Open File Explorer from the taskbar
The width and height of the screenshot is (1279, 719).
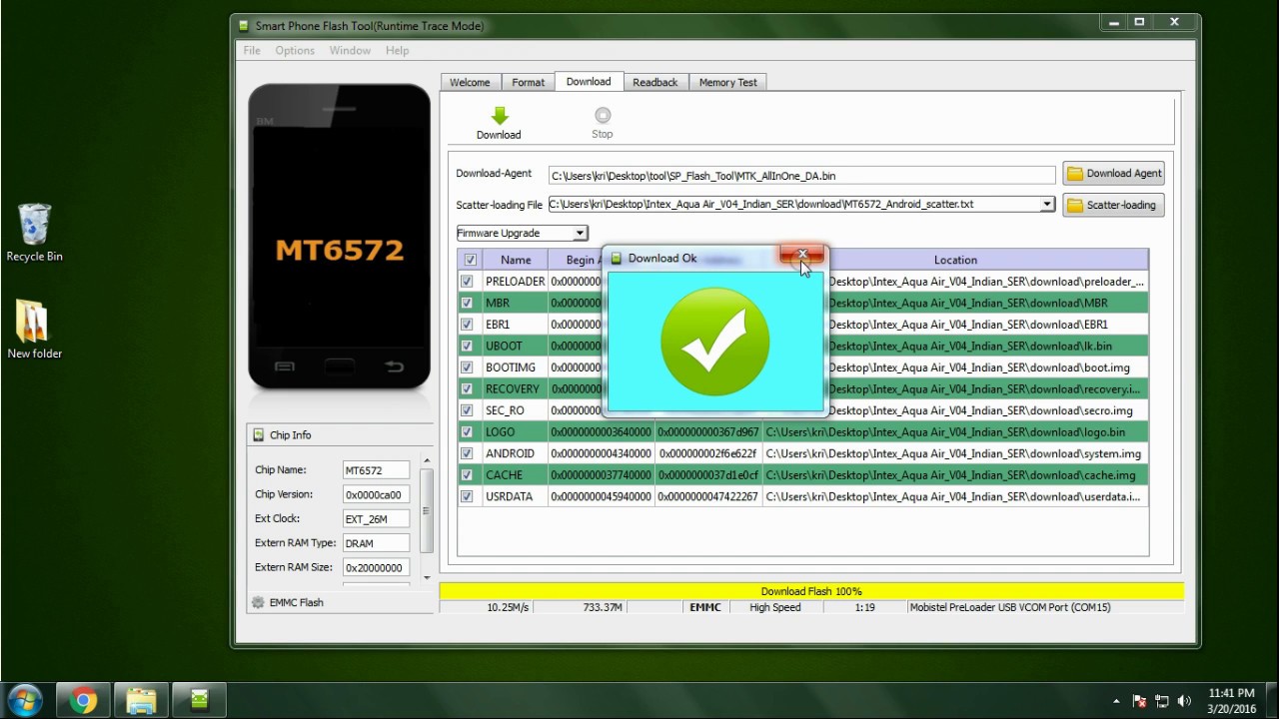(141, 700)
